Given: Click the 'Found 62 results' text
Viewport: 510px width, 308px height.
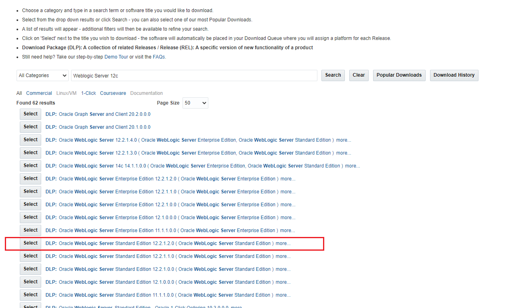Looking at the screenshot, I should coord(36,103).
